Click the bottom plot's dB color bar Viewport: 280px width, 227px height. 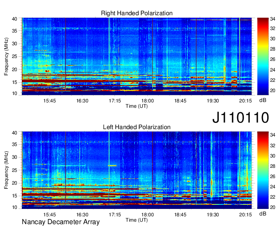(263, 170)
